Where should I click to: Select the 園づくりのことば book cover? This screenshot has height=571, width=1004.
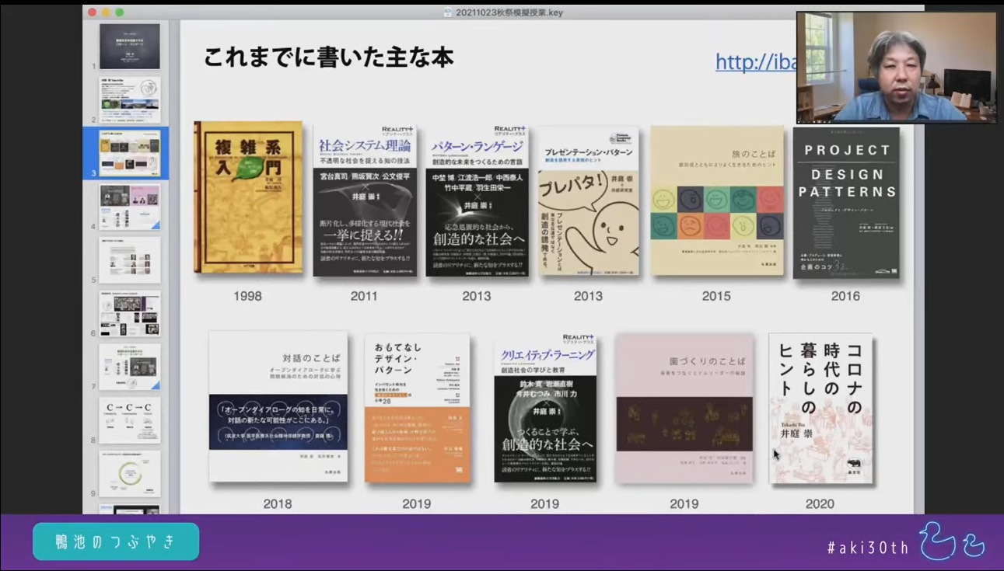pyautogui.click(x=684, y=409)
